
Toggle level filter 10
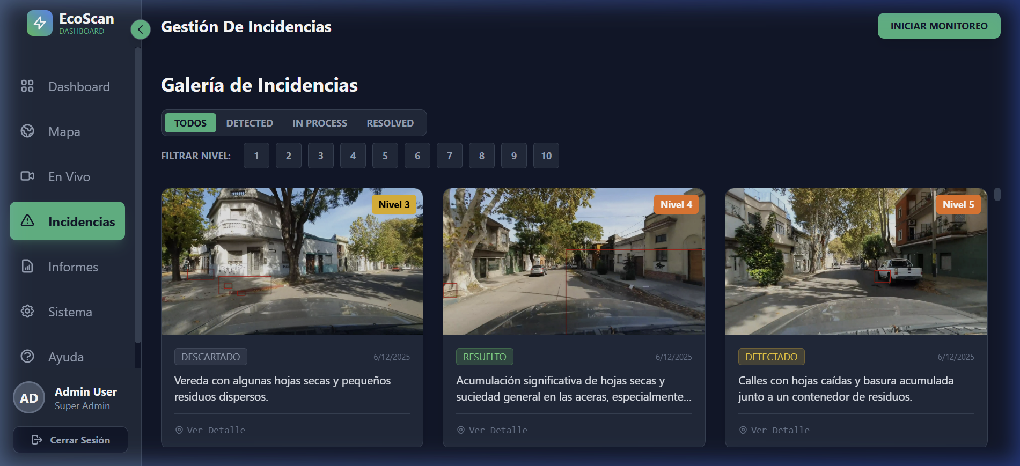[x=546, y=156]
